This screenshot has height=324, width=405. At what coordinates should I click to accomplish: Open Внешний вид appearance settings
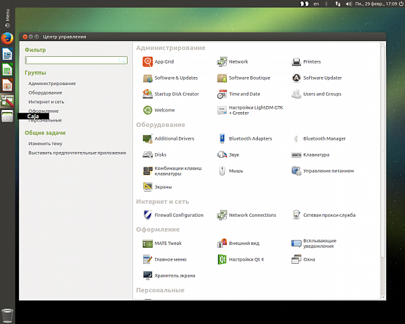(x=238, y=244)
